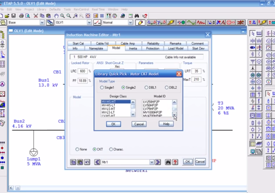This screenshot has width=275, height=193.
Task: Select HV-LS-HT design class
Action: pyautogui.click(x=116, y=109)
